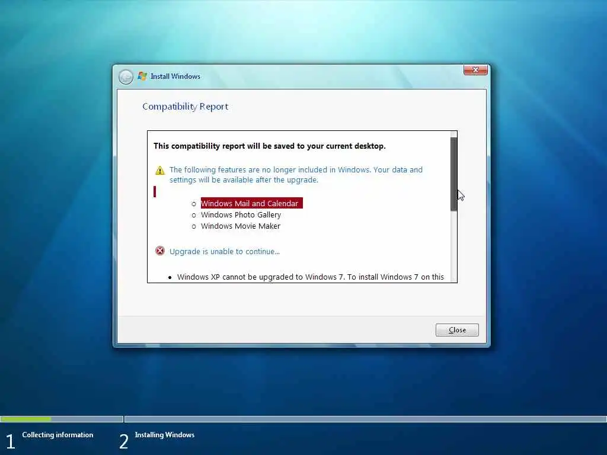Screen dimensions: 607x455
Task: Click 'Windows XP cannot be upgraded' line
Action: click(311, 277)
